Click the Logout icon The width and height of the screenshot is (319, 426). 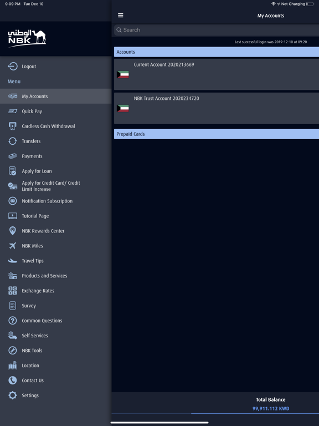tap(13, 67)
